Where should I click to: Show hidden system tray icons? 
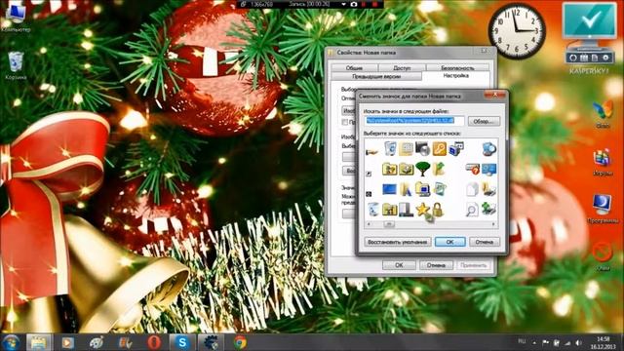(x=534, y=342)
